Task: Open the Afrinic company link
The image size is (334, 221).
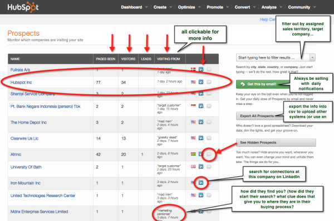Action: pyautogui.click(x=16, y=155)
